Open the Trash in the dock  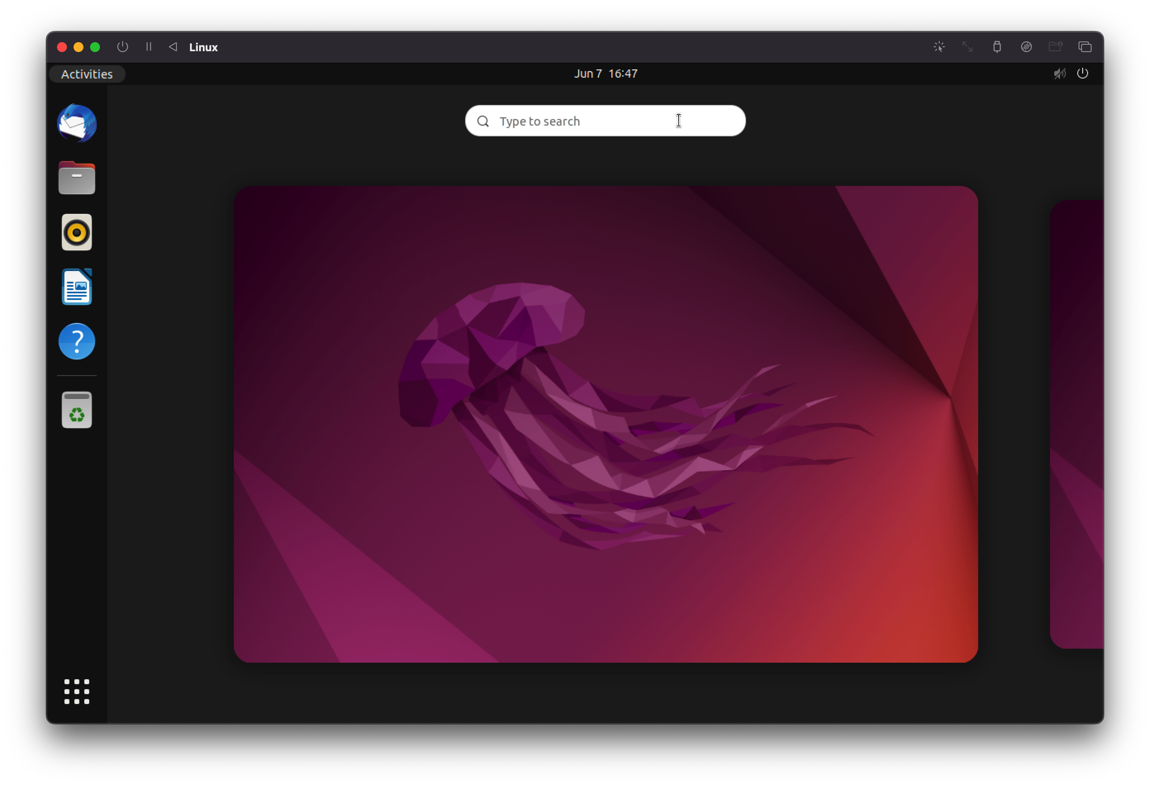pyautogui.click(x=77, y=410)
